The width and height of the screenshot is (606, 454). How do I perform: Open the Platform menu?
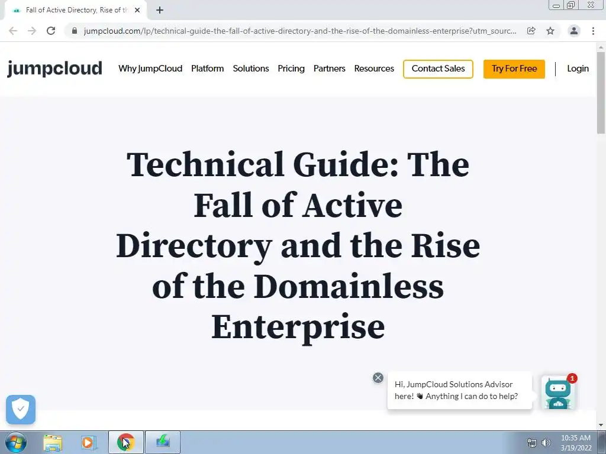tap(208, 69)
